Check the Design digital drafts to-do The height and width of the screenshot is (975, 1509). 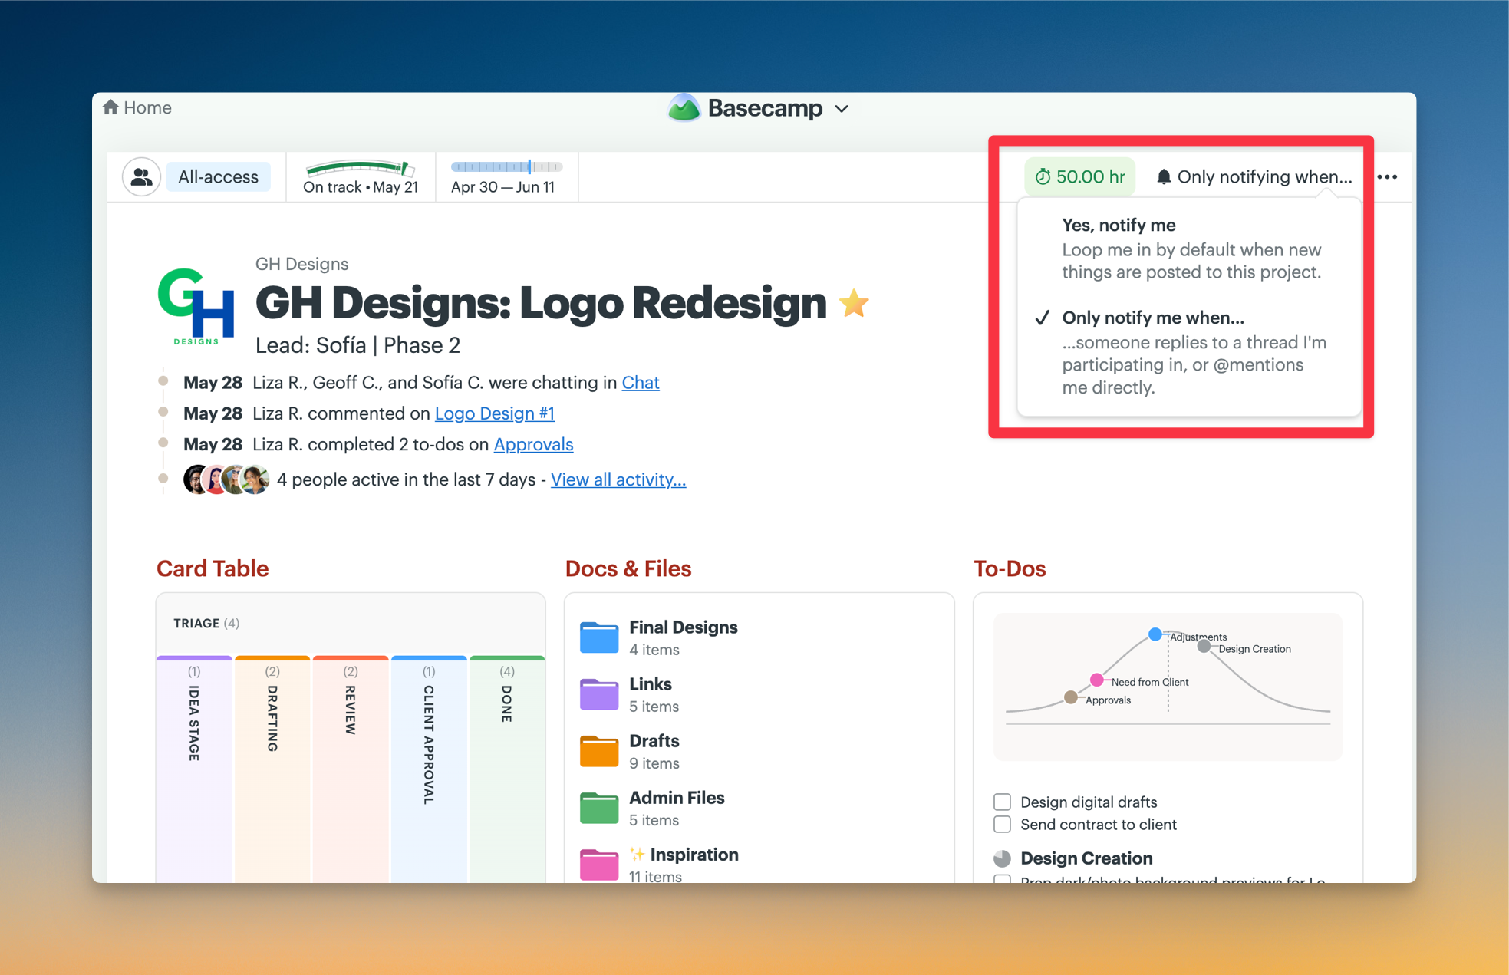(1002, 802)
